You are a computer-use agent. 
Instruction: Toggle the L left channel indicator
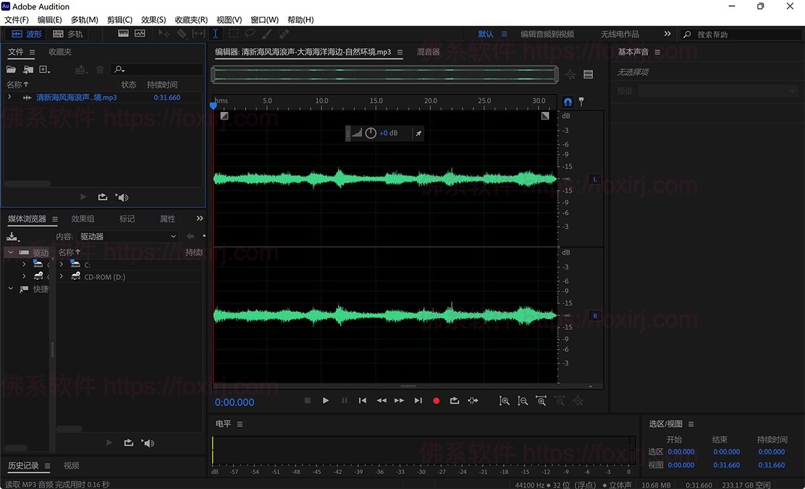pos(594,179)
